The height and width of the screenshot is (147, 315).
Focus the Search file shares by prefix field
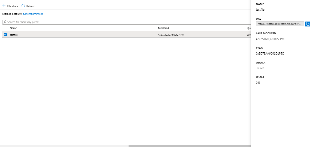(82, 22)
